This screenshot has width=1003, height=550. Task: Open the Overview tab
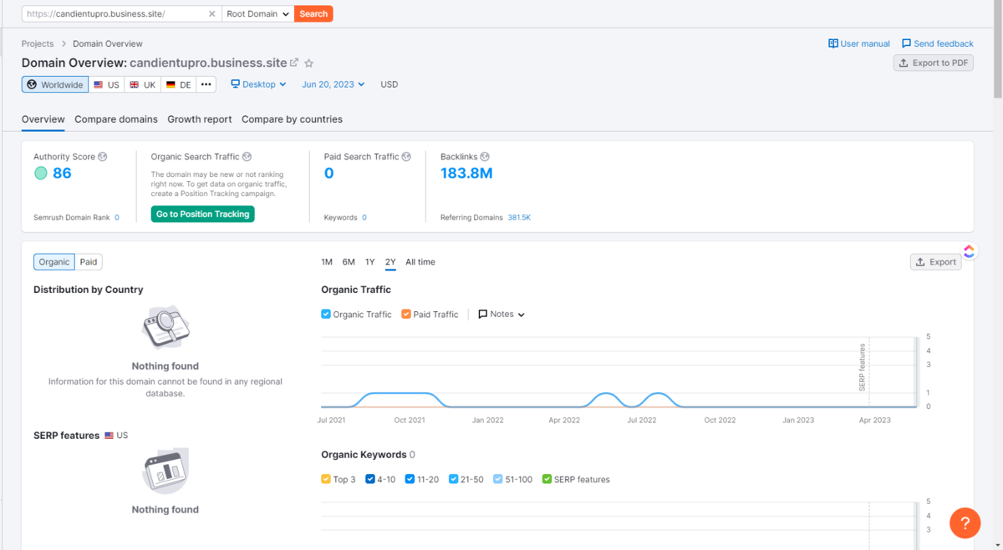point(43,119)
